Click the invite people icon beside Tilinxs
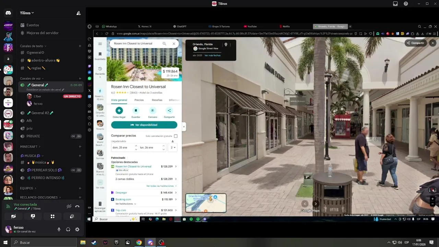 [79, 13]
